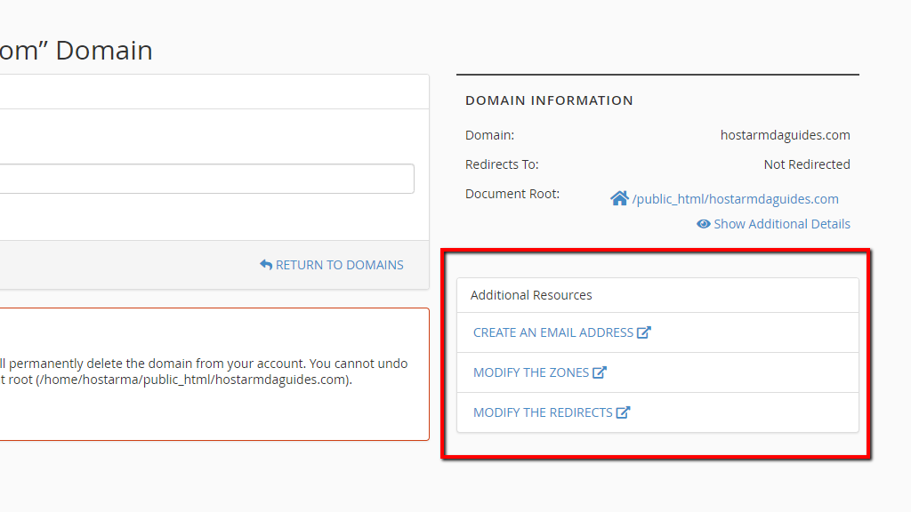Expand Show Additional Details text
Screen dimensions: 911x512
coord(781,224)
